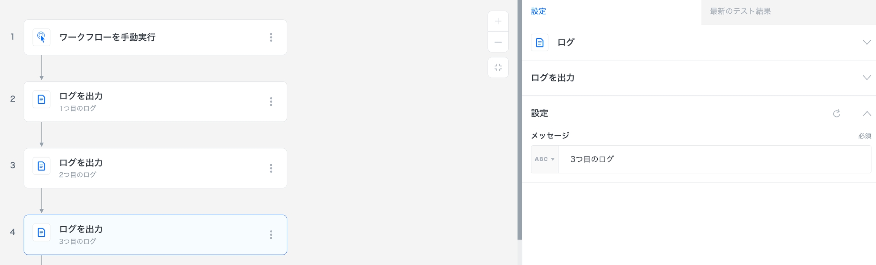Click the manual trigger hand-pointer icon
Screen dimensions: 876x265
(41, 37)
